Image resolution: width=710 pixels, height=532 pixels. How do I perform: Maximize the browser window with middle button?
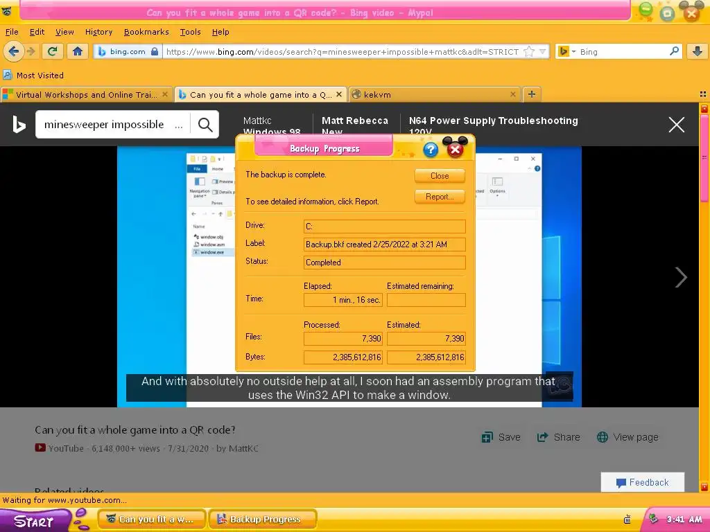click(x=668, y=12)
